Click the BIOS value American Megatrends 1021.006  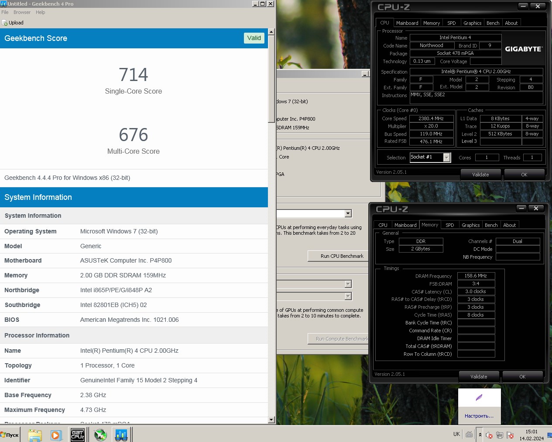pyautogui.click(x=129, y=320)
